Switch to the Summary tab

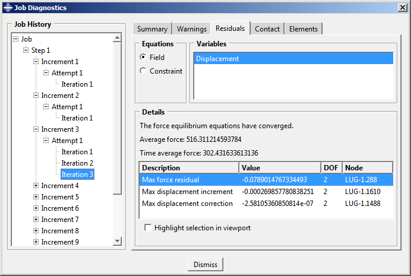point(152,29)
